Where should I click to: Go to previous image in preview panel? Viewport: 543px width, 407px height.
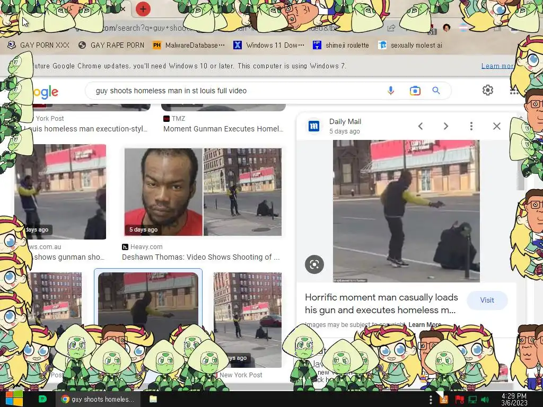click(x=421, y=126)
